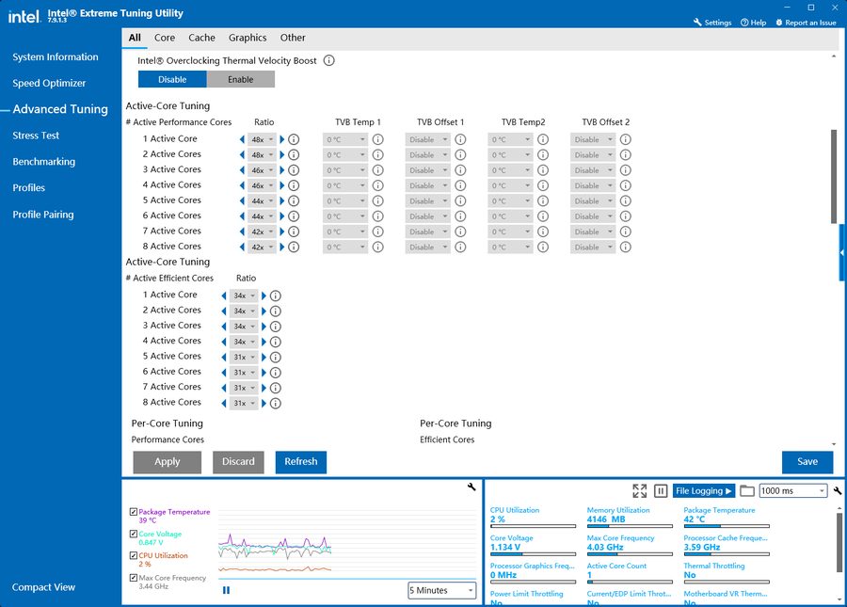Open TVB Temp2 dropdown for 7 Active Cores

510,232
